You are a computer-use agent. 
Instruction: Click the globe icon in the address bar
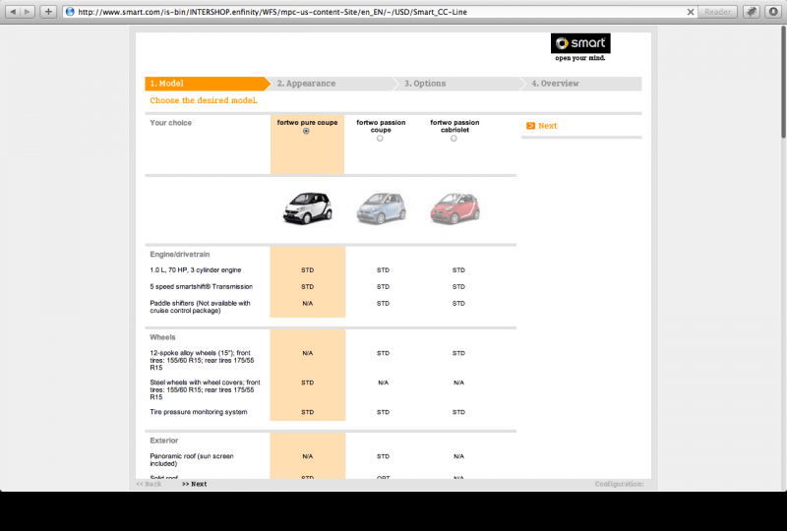[70, 12]
